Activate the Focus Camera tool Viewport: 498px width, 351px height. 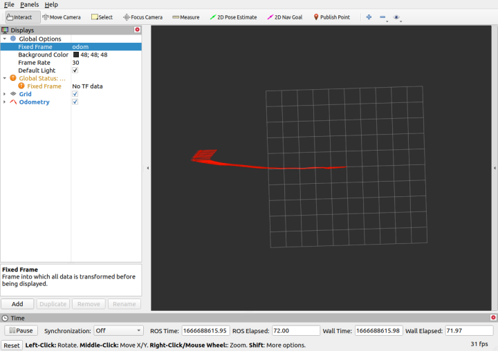[143, 17]
